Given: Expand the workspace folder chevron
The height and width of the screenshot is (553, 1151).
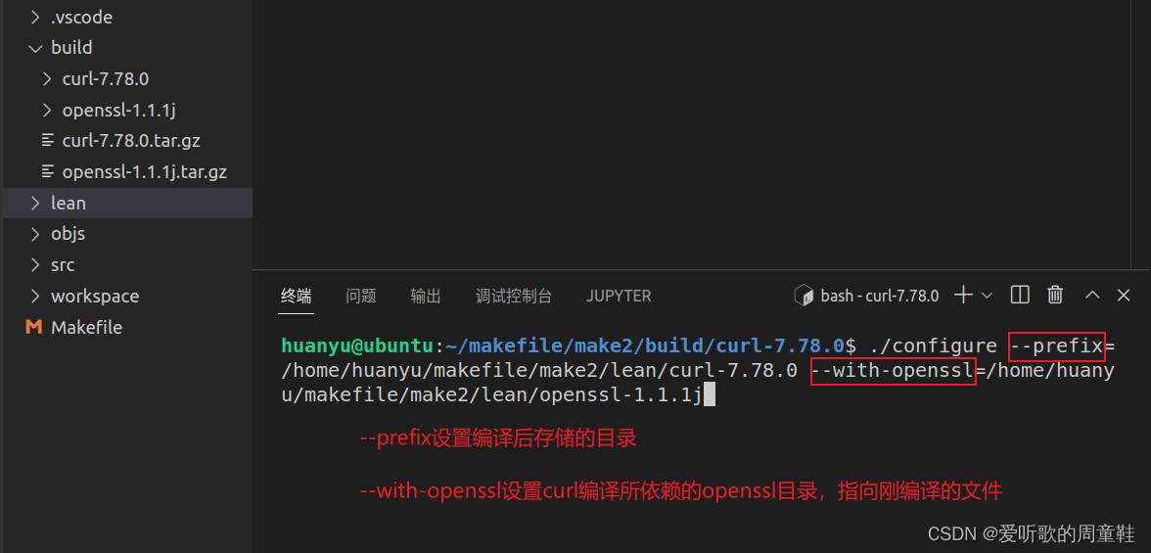Looking at the screenshot, I should (34, 296).
